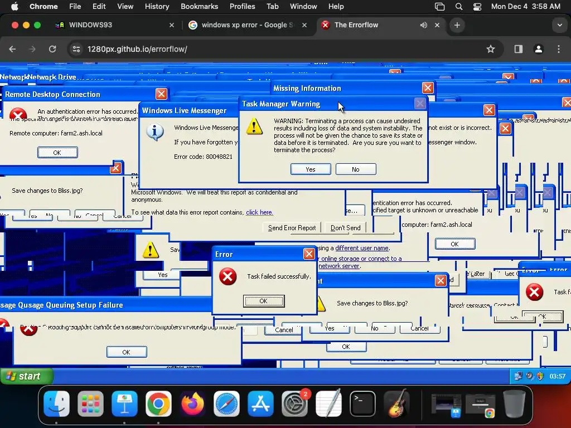Click the warning triangle in Task Manager Warning

tap(254, 127)
